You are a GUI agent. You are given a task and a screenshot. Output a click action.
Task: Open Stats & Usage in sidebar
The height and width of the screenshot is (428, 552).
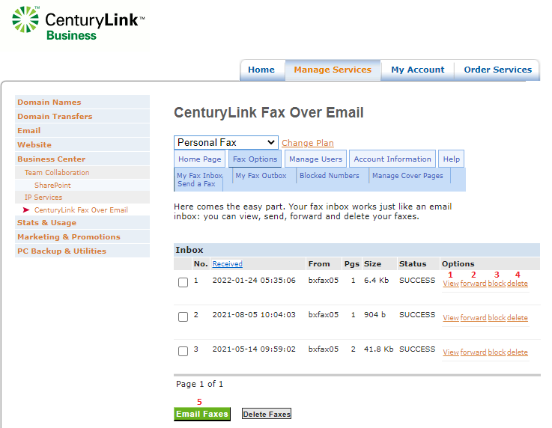pos(46,222)
